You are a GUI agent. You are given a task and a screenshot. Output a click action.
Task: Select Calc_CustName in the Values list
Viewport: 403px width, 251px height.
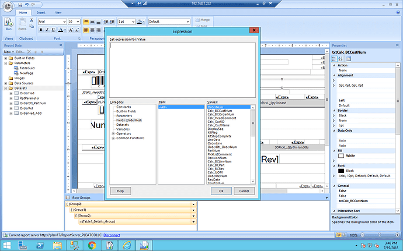pos(218,125)
